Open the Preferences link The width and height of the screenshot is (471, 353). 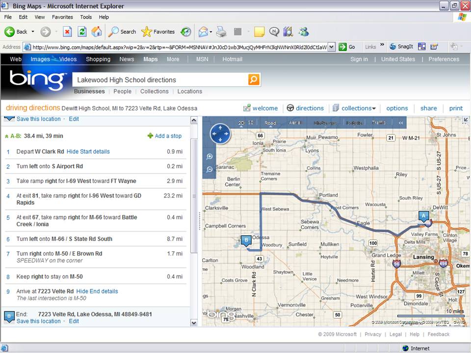click(444, 59)
